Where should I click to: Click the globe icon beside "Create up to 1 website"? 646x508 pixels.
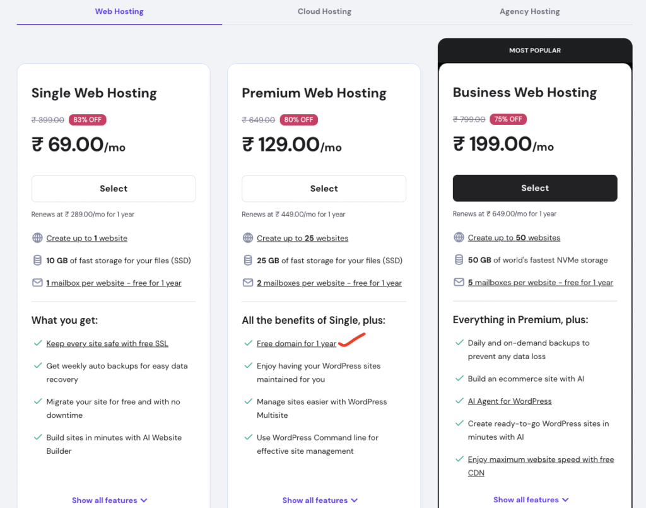click(x=37, y=238)
